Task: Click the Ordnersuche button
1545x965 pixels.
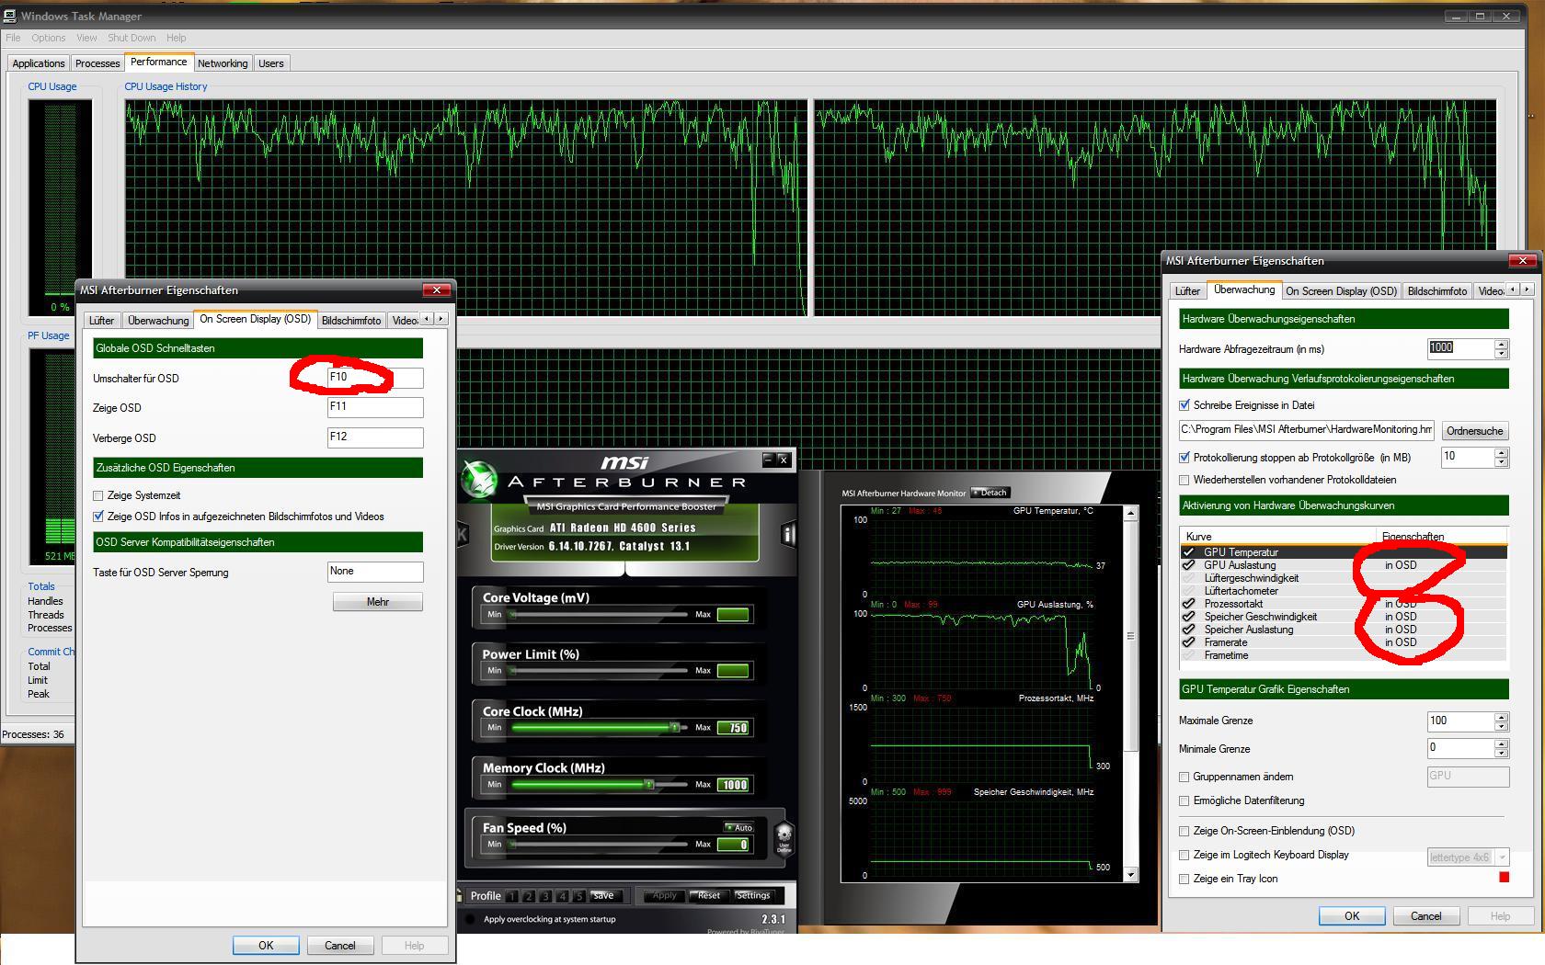Action: click(1474, 431)
